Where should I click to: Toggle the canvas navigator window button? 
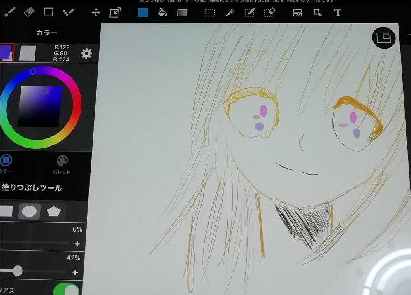pyautogui.click(x=384, y=37)
